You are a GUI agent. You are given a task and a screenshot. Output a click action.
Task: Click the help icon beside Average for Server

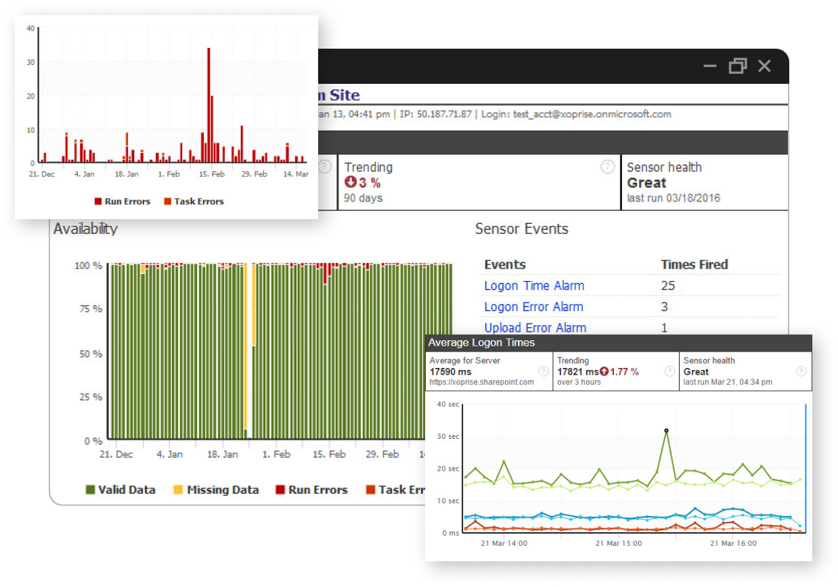pos(544,371)
